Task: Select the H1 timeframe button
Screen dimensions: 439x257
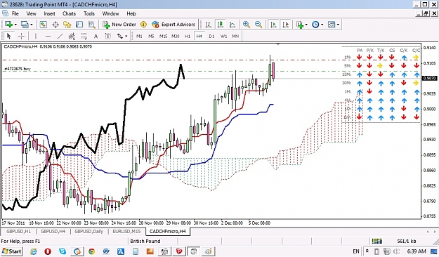Action: [188, 36]
